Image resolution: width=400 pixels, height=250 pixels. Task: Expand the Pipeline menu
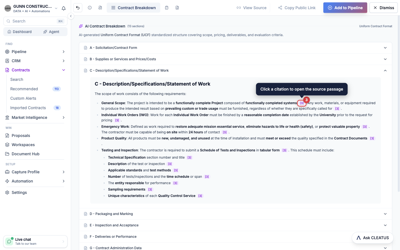[x=35, y=52]
